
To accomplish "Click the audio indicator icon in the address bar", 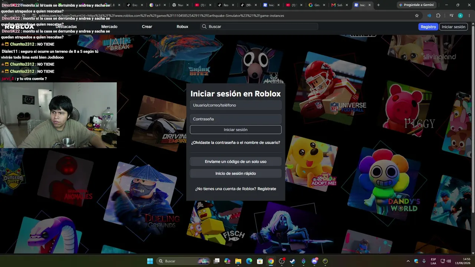I will pos(429,16).
